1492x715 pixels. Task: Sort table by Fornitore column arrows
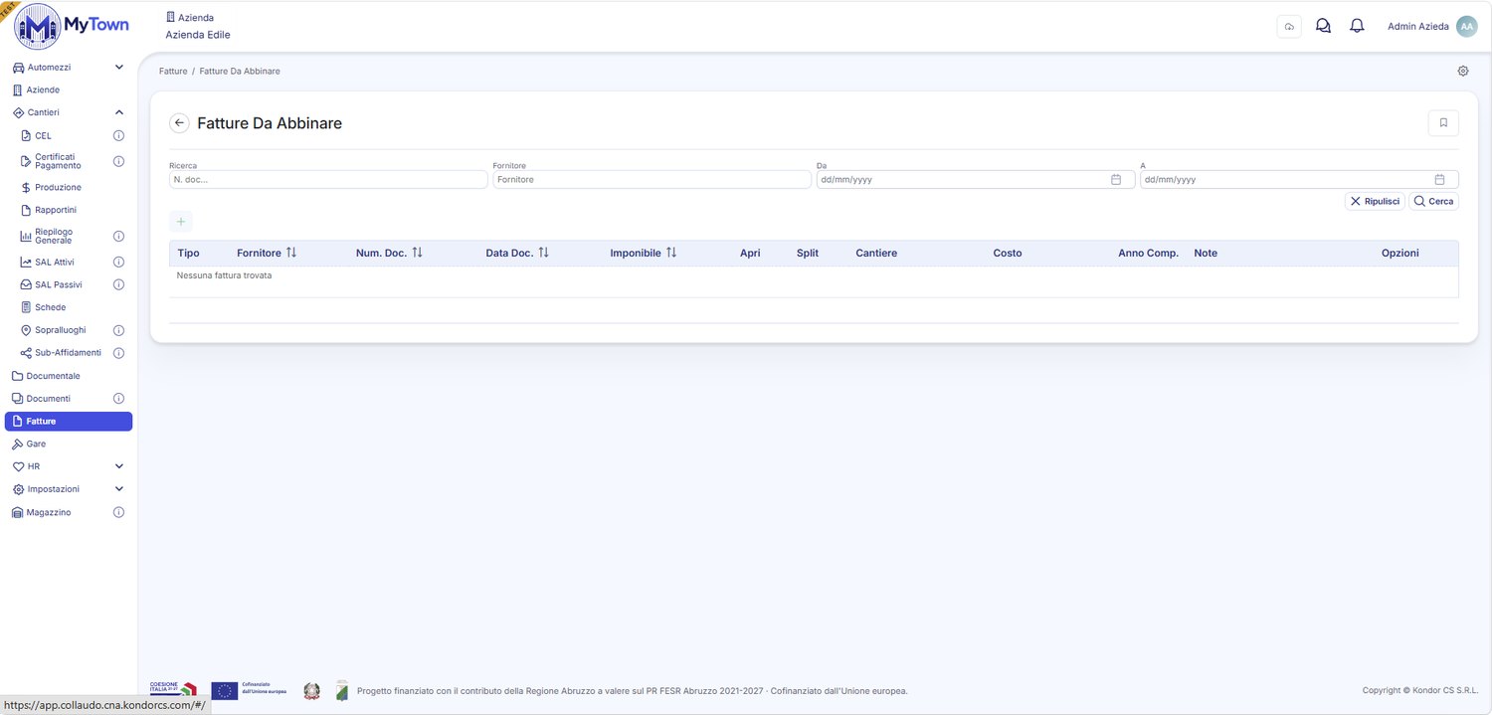coord(291,253)
